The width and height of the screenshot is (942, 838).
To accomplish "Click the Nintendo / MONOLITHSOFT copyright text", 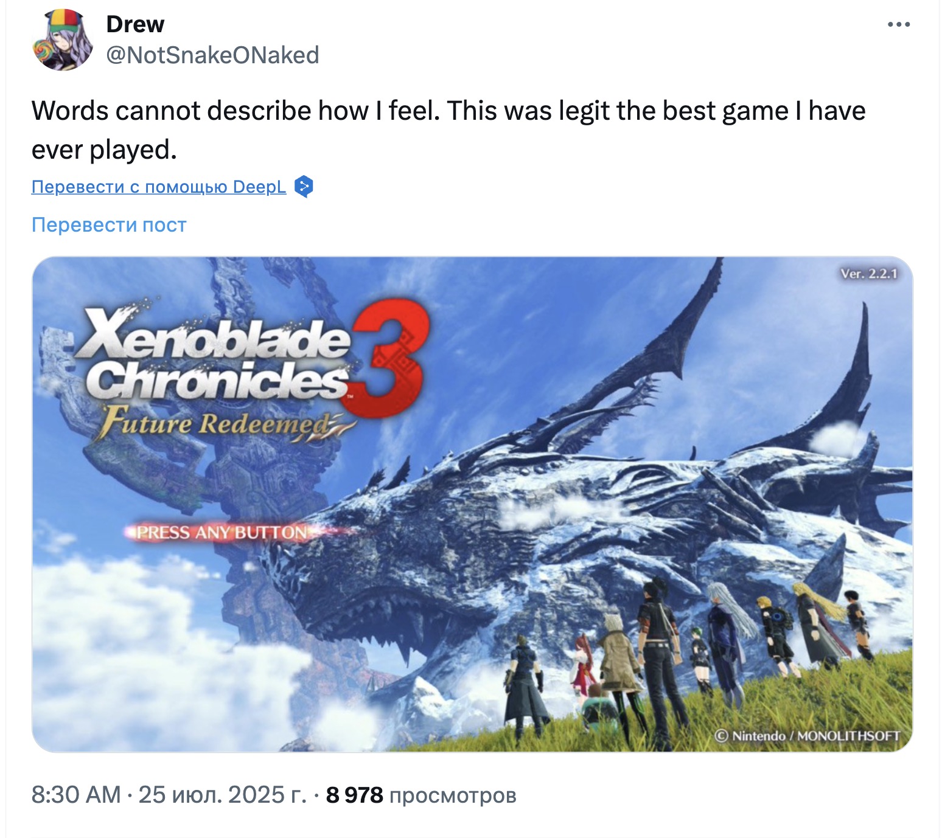I will tap(808, 736).
